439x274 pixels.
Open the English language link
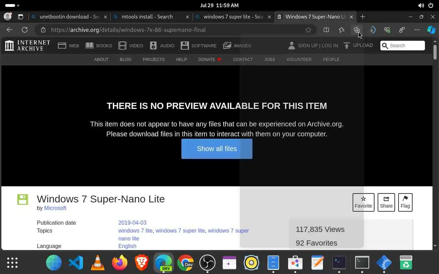coord(127,246)
